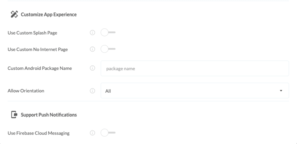Click the Custom Android Package Name label

(x=40, y=68)
